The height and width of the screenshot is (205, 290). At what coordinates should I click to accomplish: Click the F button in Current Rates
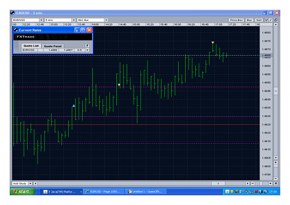click(87, 45)
